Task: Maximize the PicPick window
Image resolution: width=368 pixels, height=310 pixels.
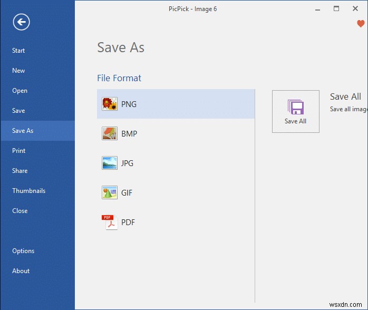Action: [336, 8]
